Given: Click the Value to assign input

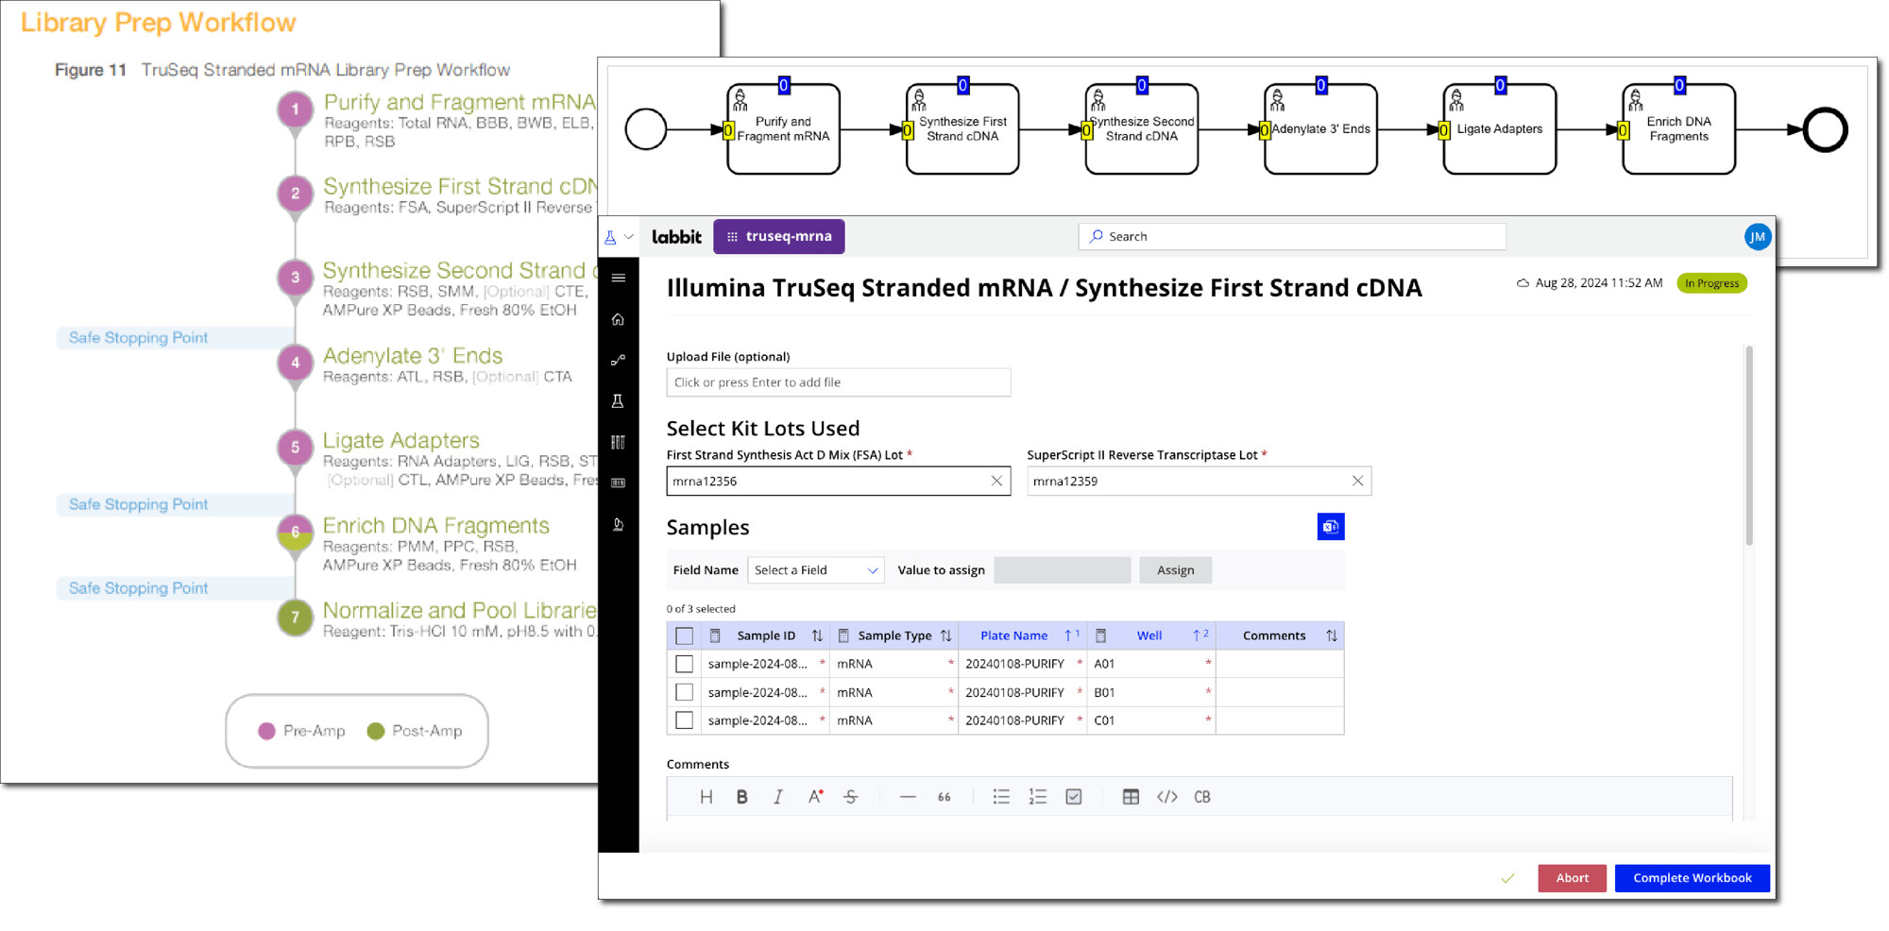Looking at the screenshot, I should point(1063,570).
